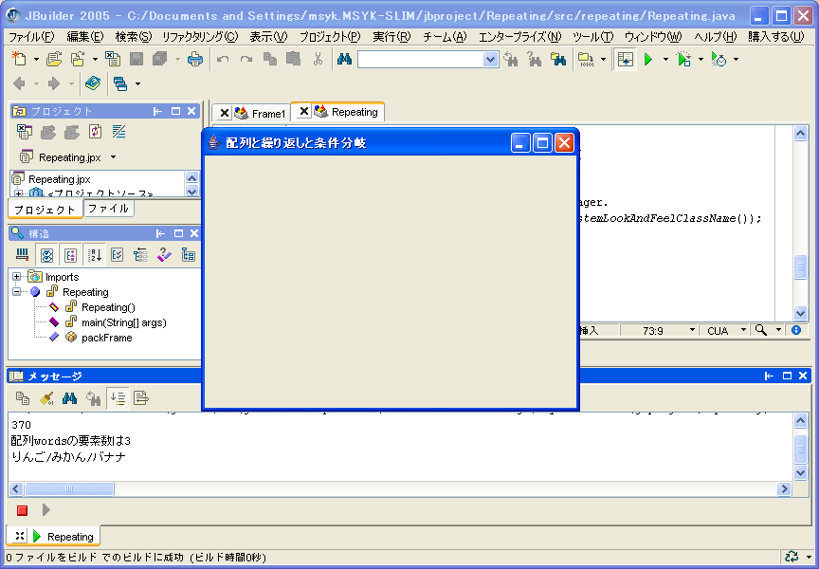The height and width of the screenshot is (569, 819).
Task: Click the search text field in toolbar
Action: [420, 59]
